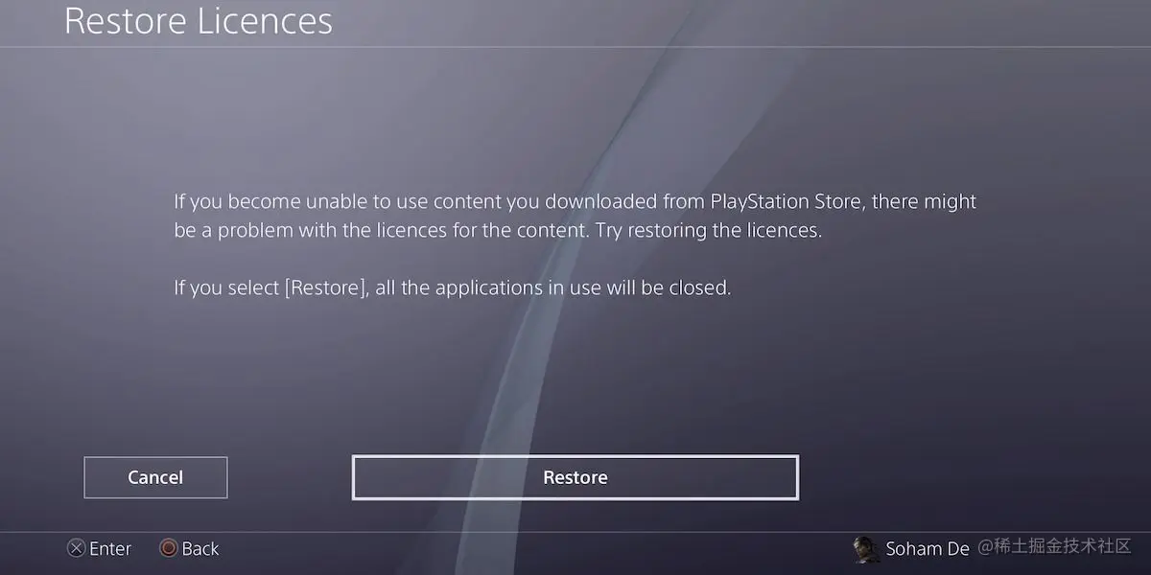Click the words 'content you downloaded'
Screen dimensions: 1151x575
tap(547, 202)
